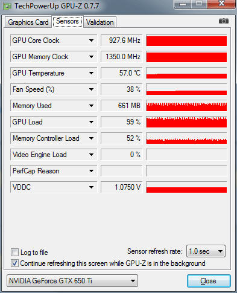Click the camera screenshot icon

tap(224, 21)
